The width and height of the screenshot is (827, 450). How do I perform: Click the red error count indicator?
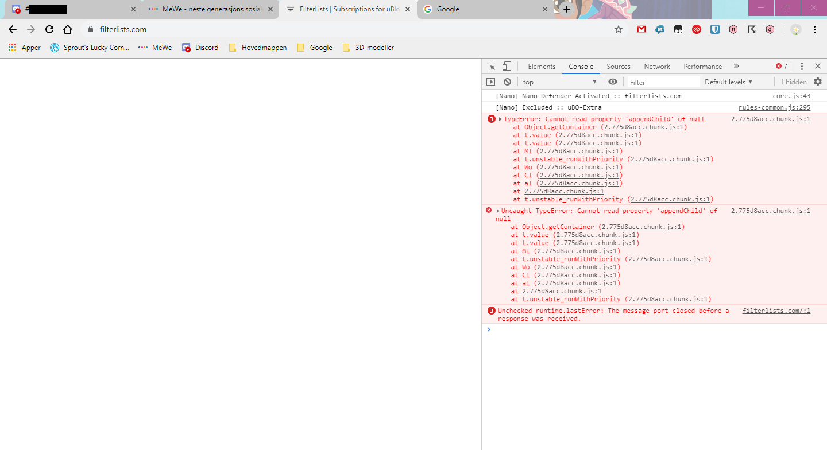(782, 67)
